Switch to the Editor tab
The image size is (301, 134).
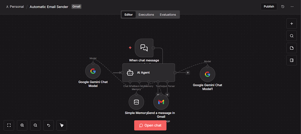(x=129, y=14)
